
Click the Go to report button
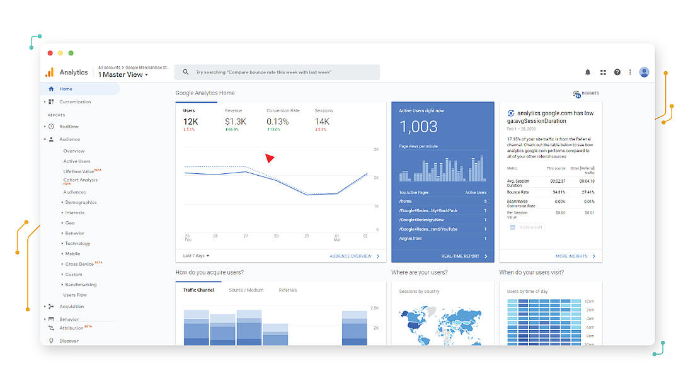527,227
